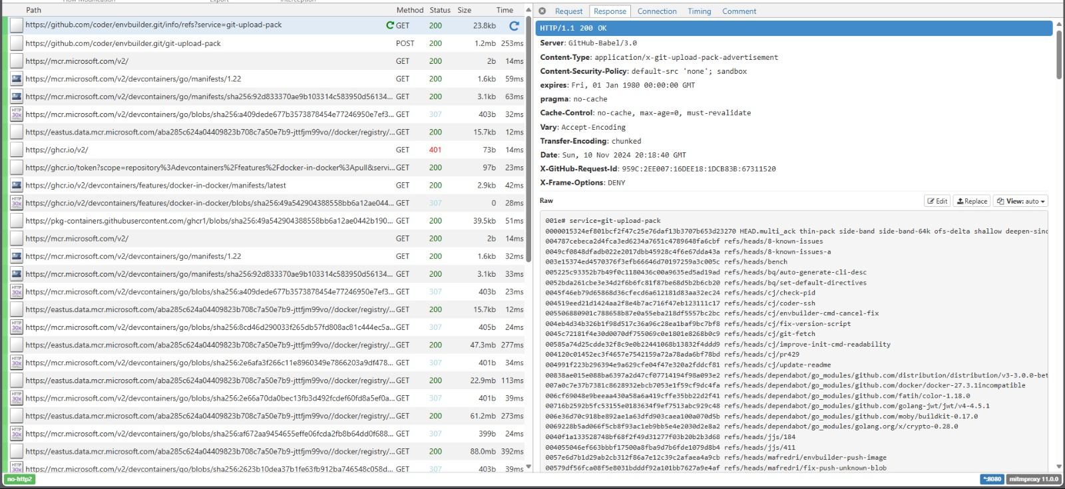The image size is (1065, 489).
Task: Sort flows by Size column header
Action: 465,10
